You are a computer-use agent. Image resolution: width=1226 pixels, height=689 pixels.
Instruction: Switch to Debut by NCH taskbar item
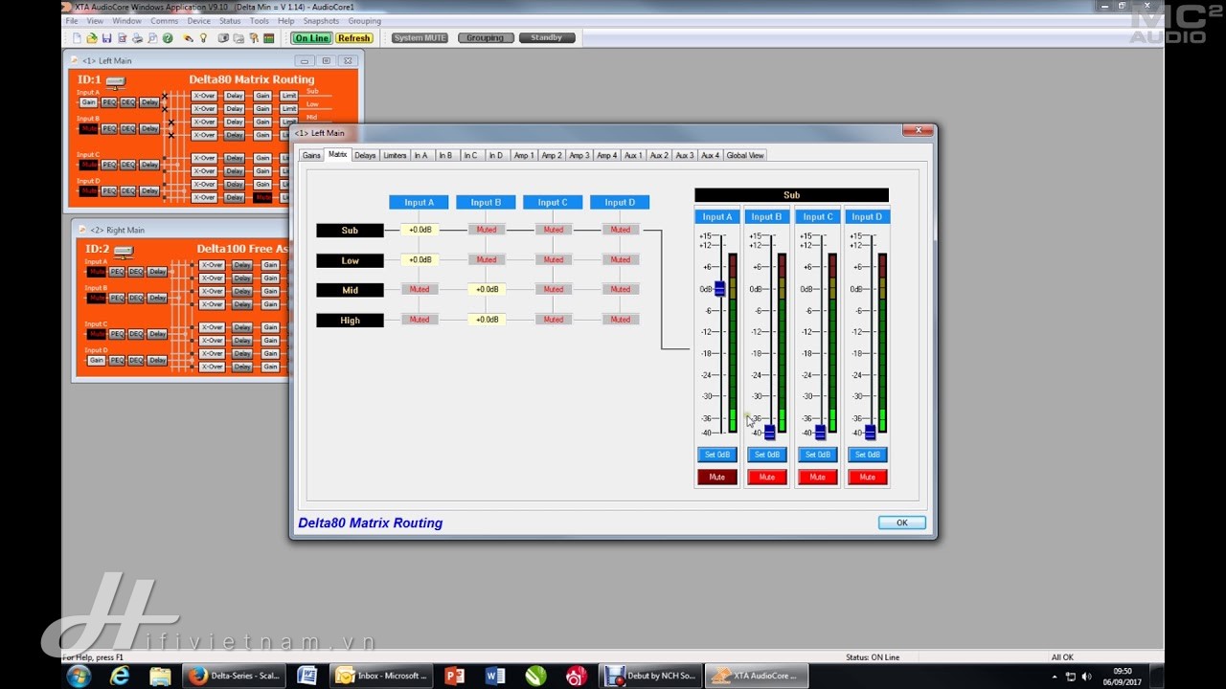[650, 676]
